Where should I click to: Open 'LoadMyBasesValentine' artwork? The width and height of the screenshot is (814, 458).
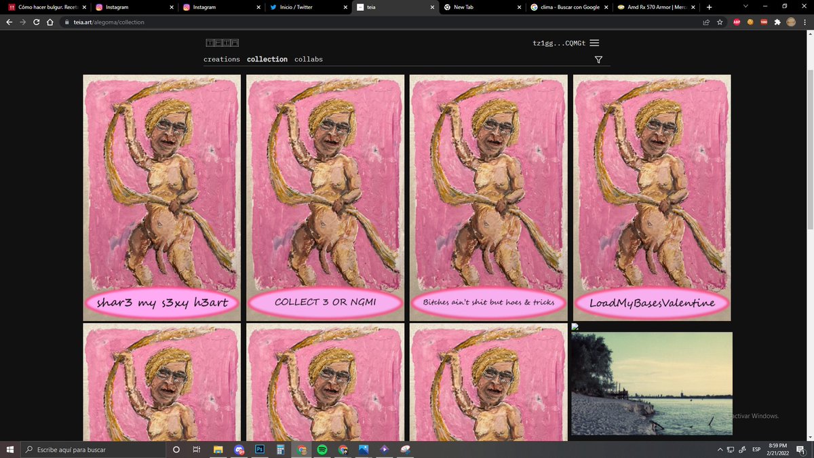pos(652,197)
